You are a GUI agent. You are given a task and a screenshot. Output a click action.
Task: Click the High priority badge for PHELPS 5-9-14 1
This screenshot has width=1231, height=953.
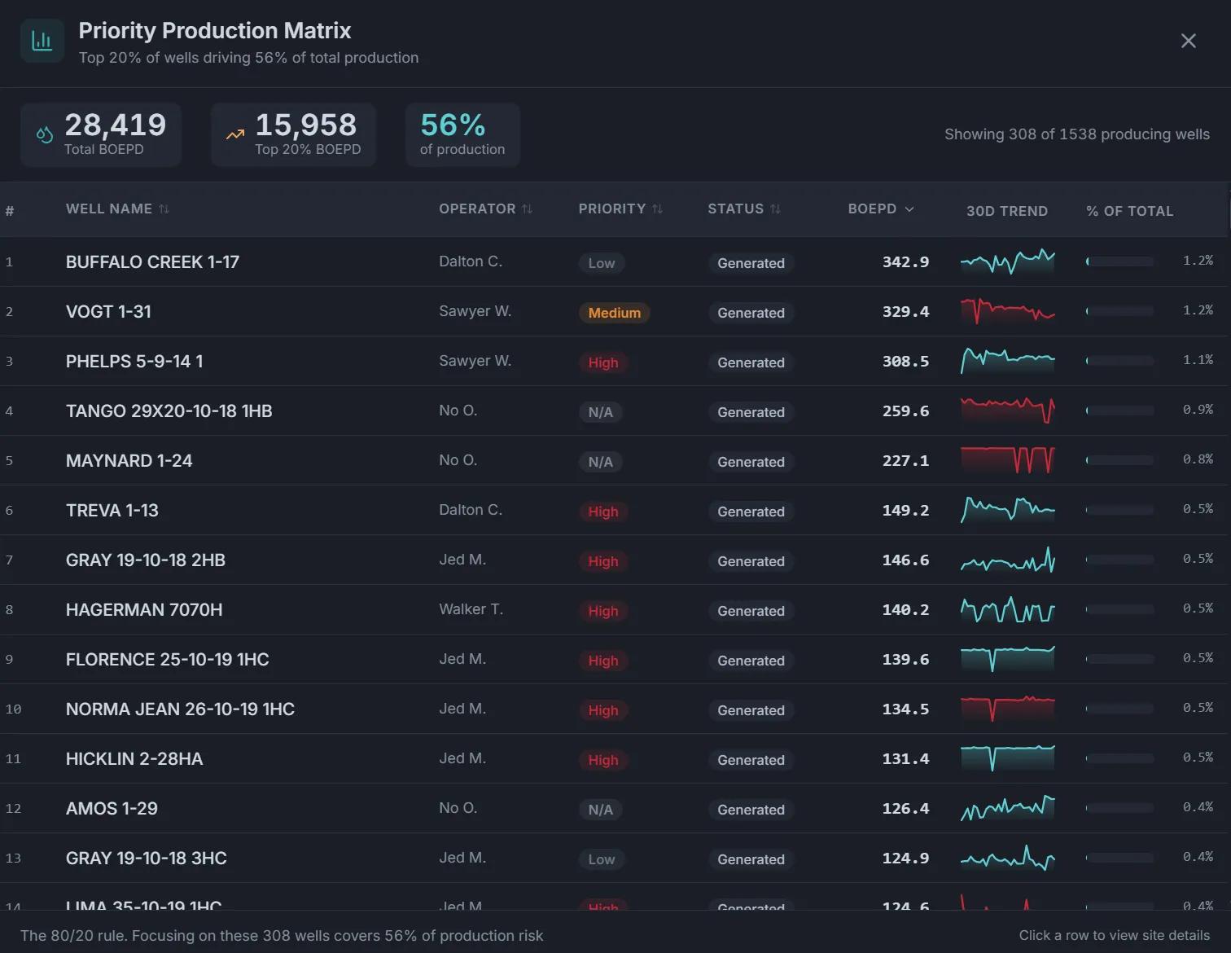point(603,362)
